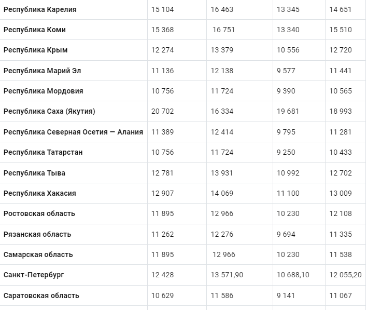The image size is (367, 310).
Task: Select Республика Саха (Якутия) row label
Action: pyautogui.click(x=49, y=111)
